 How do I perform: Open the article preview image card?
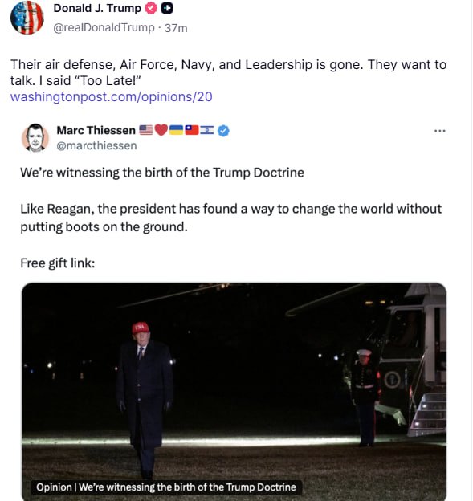coord(234,391)
